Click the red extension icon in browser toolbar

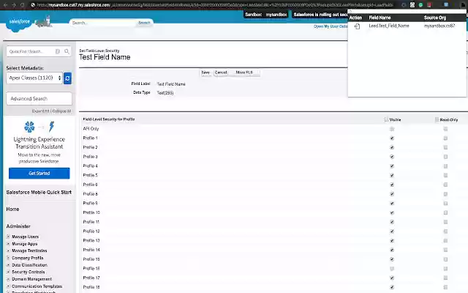429,5
